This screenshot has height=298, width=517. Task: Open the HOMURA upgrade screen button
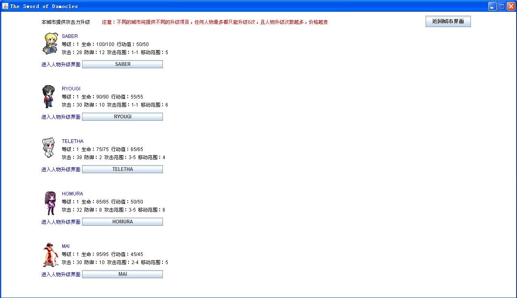(x=122, y=222)
